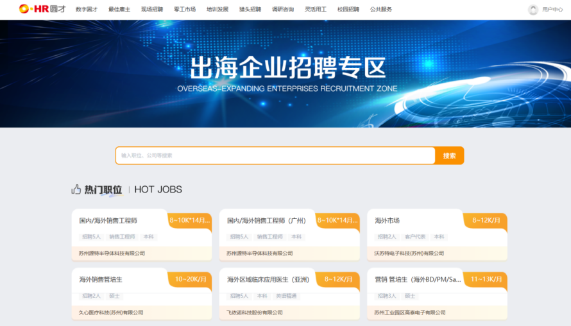Select the 苏州源特半导体 company under 广州 job
Screen dimensions: 571x326
click(260, 253)
